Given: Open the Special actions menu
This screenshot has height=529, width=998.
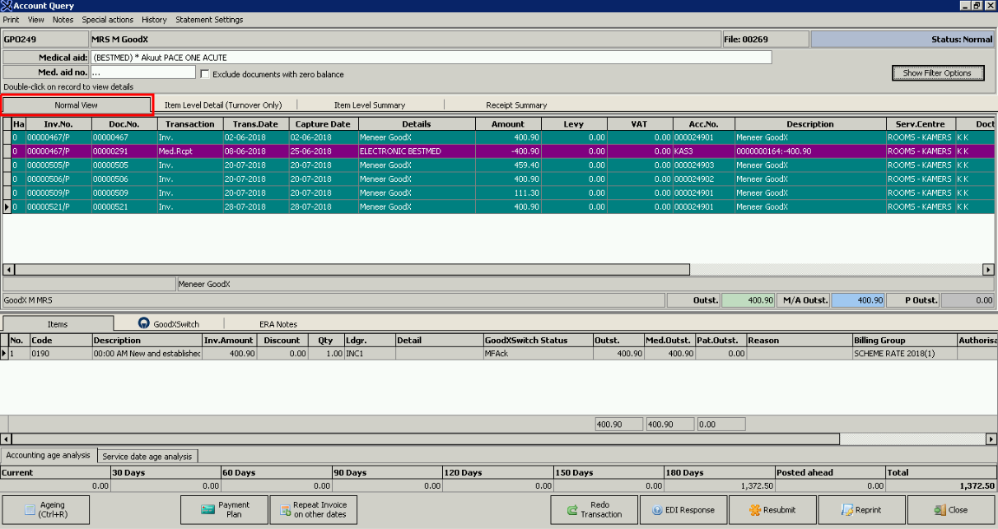Looking at the screenshot, I should tap(107, 20).
